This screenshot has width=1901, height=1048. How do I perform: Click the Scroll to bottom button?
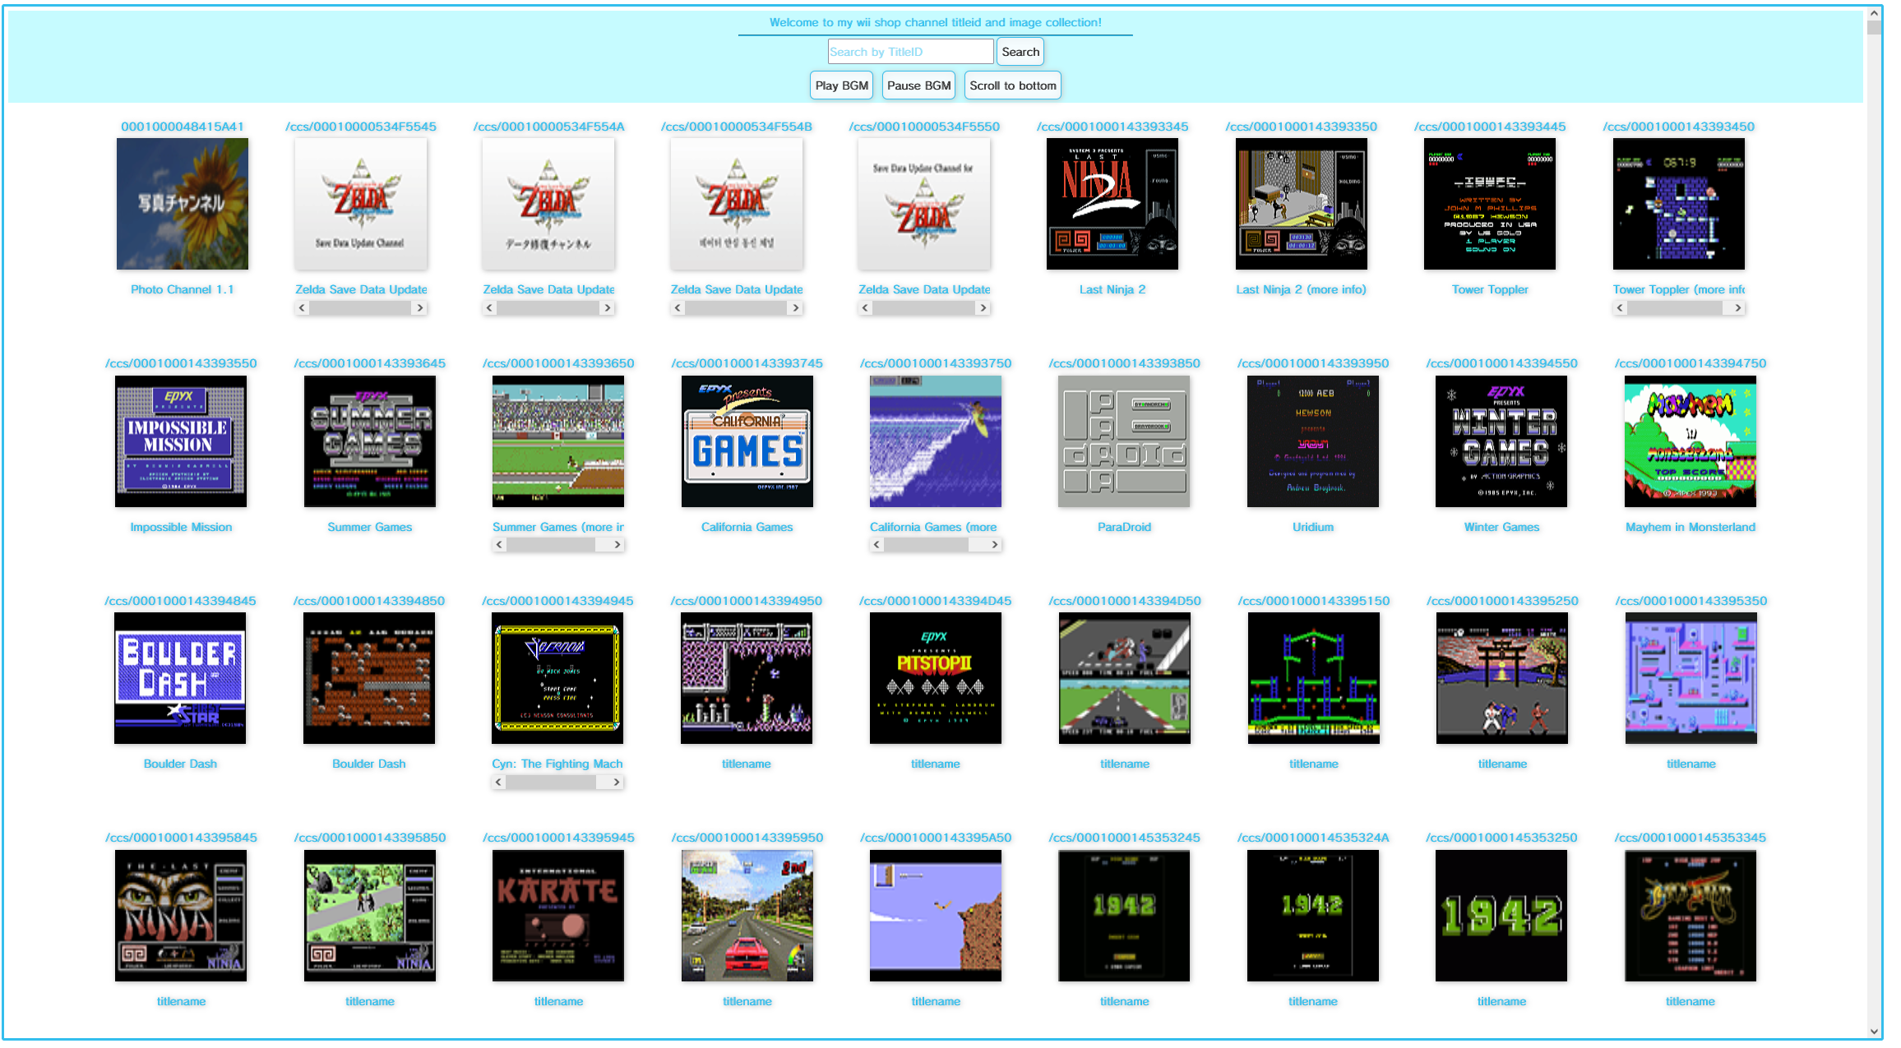(x=1012, y=85)
